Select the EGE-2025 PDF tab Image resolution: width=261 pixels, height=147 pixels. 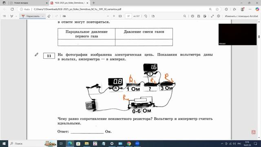tap(69, 3)
